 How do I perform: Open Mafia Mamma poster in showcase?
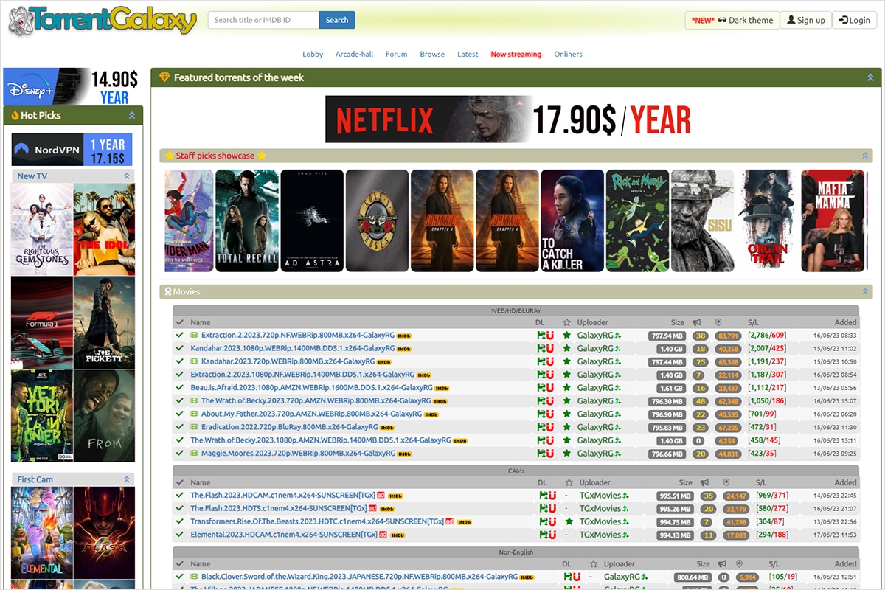(833, 221)
